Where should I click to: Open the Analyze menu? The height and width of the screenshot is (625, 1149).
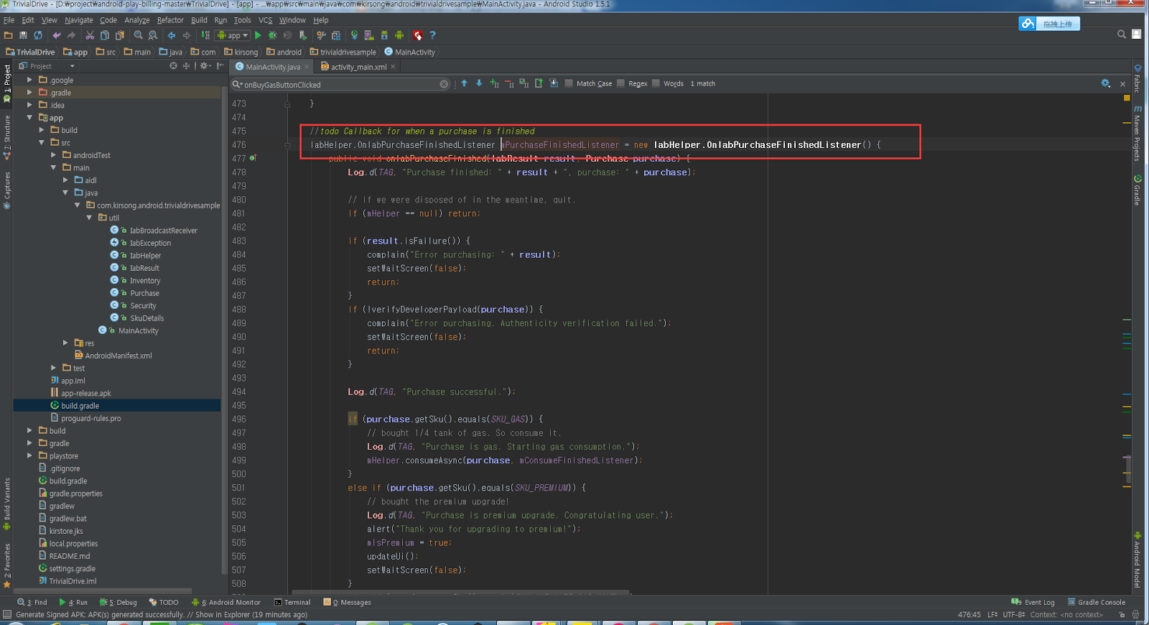pyautogui.click(x=136, y=20)
